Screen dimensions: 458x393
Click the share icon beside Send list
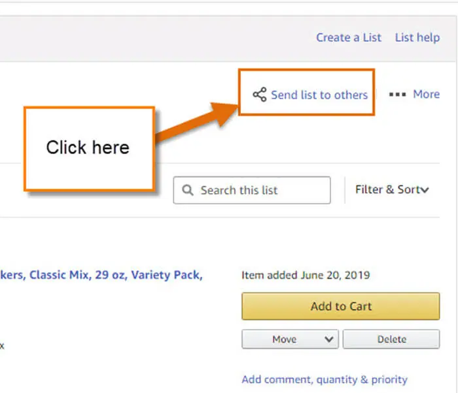click(260, 95)
